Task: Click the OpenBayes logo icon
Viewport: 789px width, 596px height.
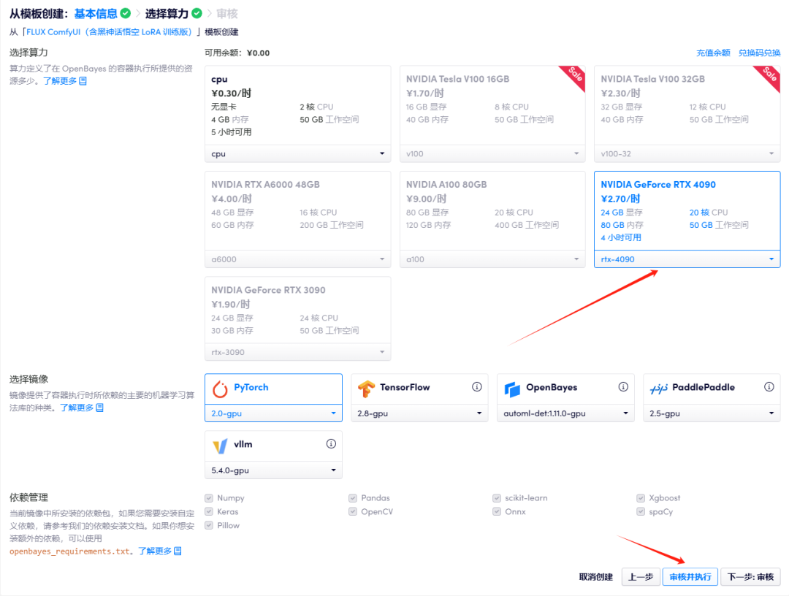Action: [x=511, y=389]
